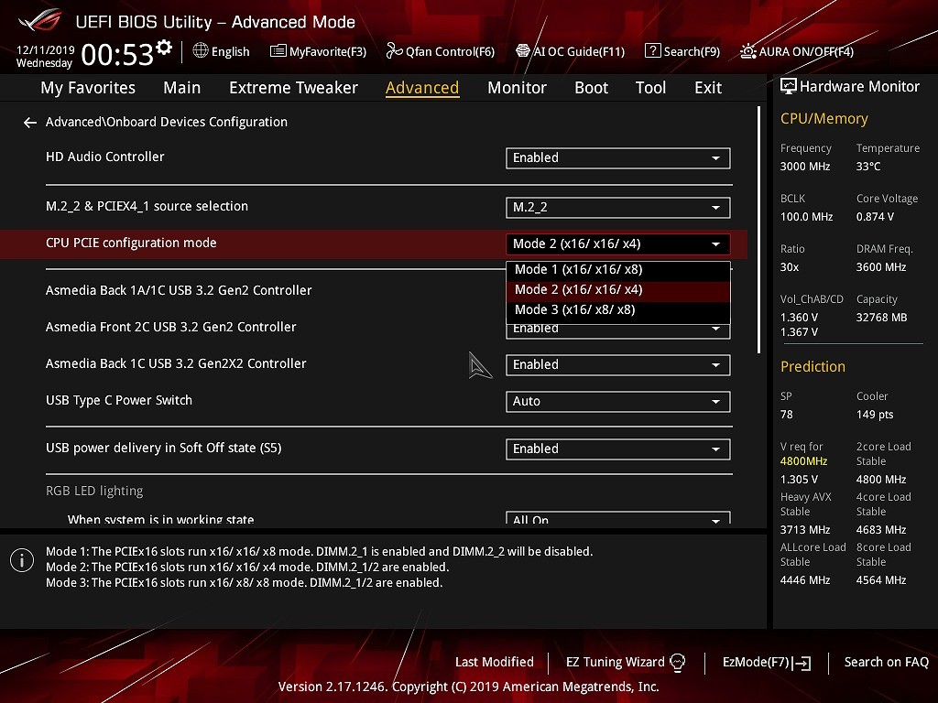This screenshot has height=703, width=938.
Task: Click the settings gear icon beside the clock
Action: pos(164,48)
